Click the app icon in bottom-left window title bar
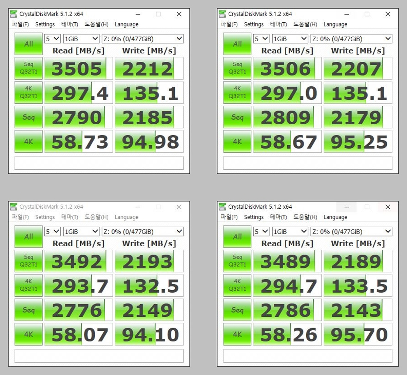The image size is (407, 375). coord(14,207)
